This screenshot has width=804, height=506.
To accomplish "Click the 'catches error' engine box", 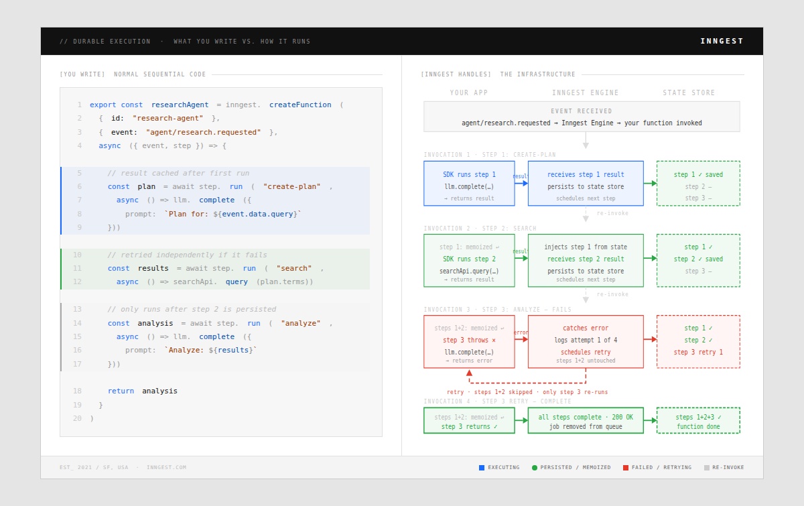I will coord(586,341).
